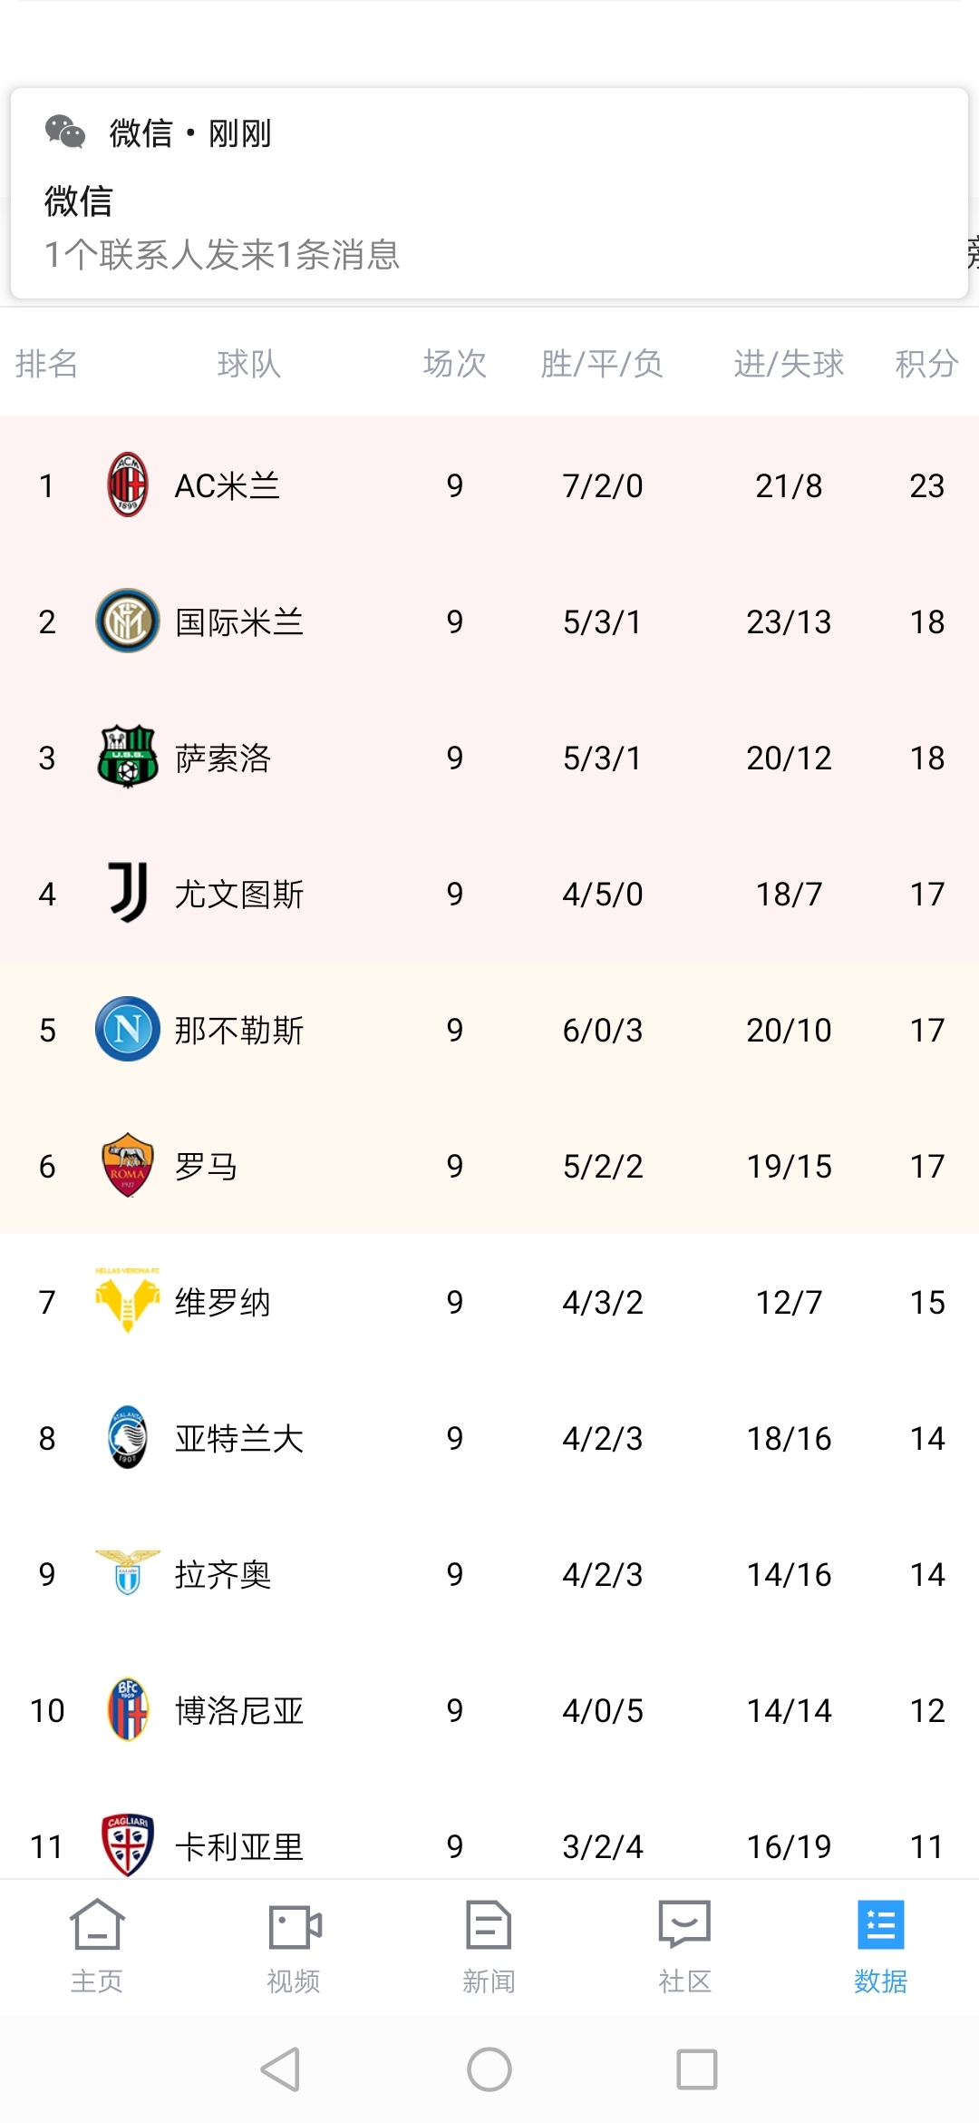979x2123 pixels.
Task: Tap the 积分 points column header
Action: (926, 364)
